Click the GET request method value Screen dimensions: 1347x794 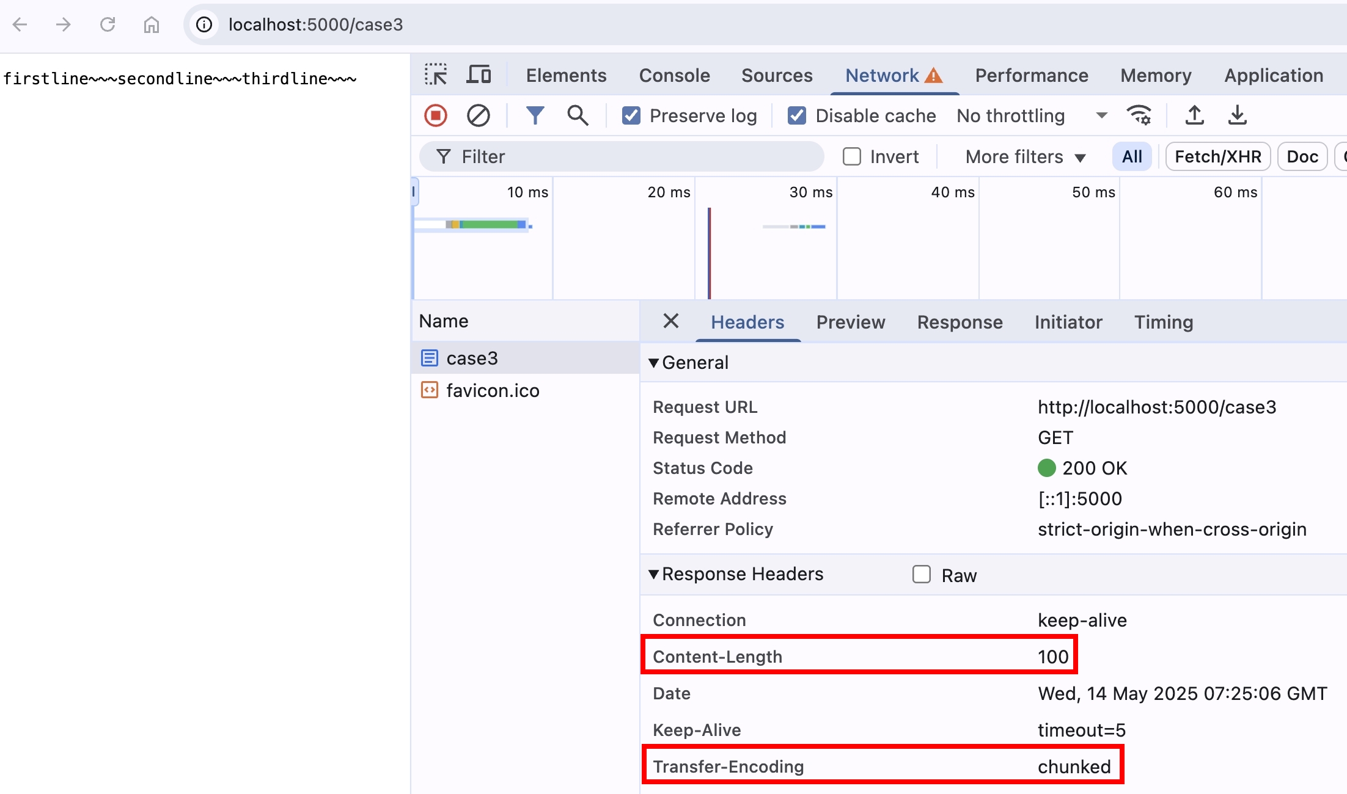coord(1055,438)
